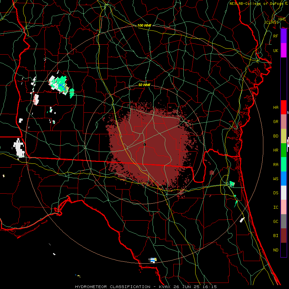Click the radar site marker at map center
The height and width of the screenshot is (289, 289).
click(145, 144)
